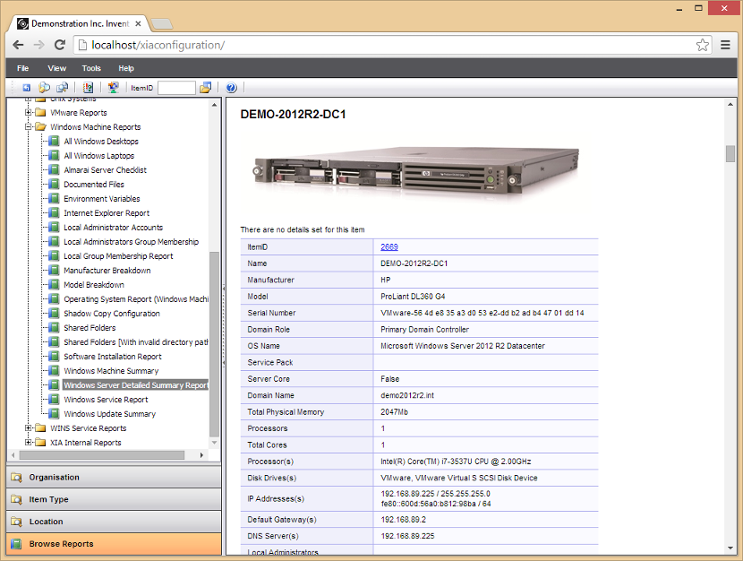This screenshot has height=561, width=743.
Task: Click the blue back arrow toolbar icon
Action: point(27,88)
